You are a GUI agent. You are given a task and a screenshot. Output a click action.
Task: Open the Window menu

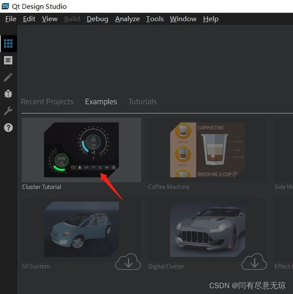(x=183, y=19)
